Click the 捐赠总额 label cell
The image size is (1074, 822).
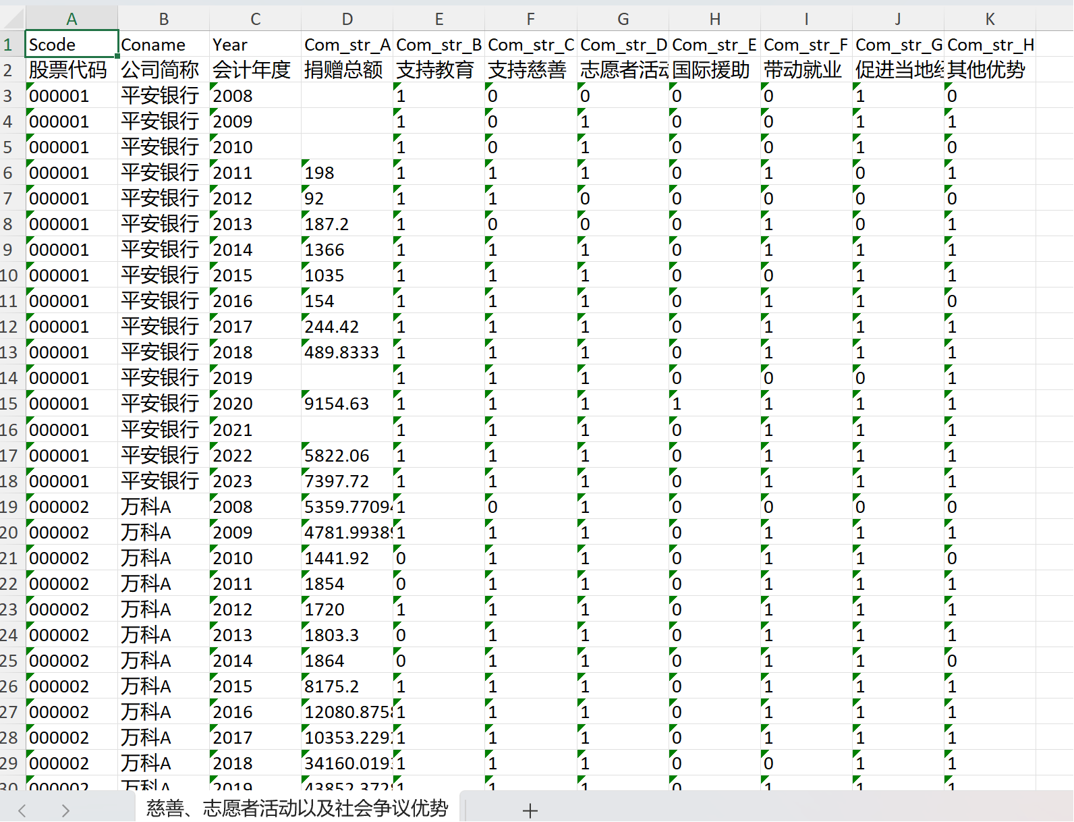tap(347, 70)
